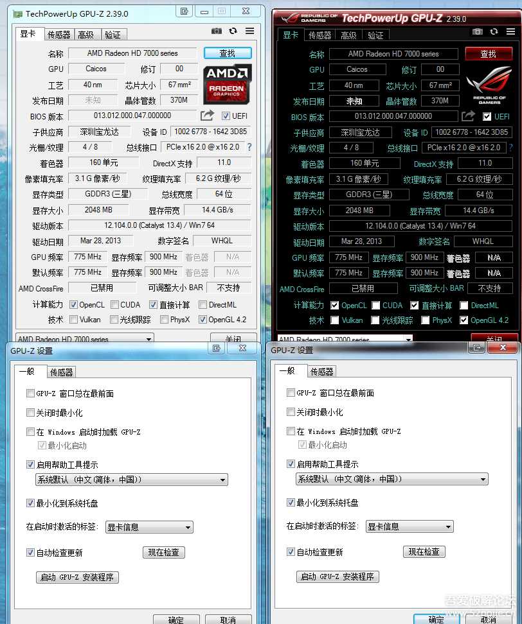
Task: Click Republic of Gamers logo in ROG window
Action: pos(489,85)
